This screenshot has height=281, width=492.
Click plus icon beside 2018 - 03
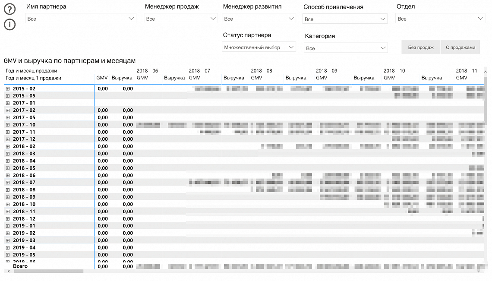7,154
